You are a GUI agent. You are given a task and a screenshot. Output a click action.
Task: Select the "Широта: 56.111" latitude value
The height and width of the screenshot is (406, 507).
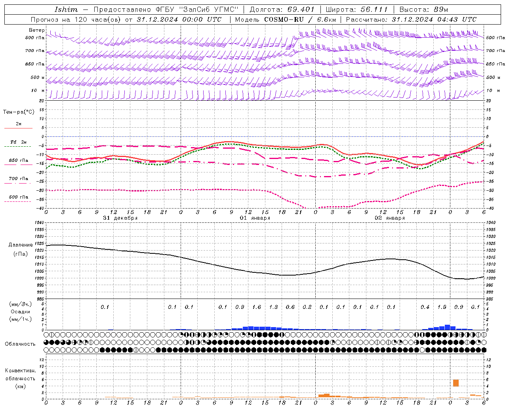tap(356, 10)
